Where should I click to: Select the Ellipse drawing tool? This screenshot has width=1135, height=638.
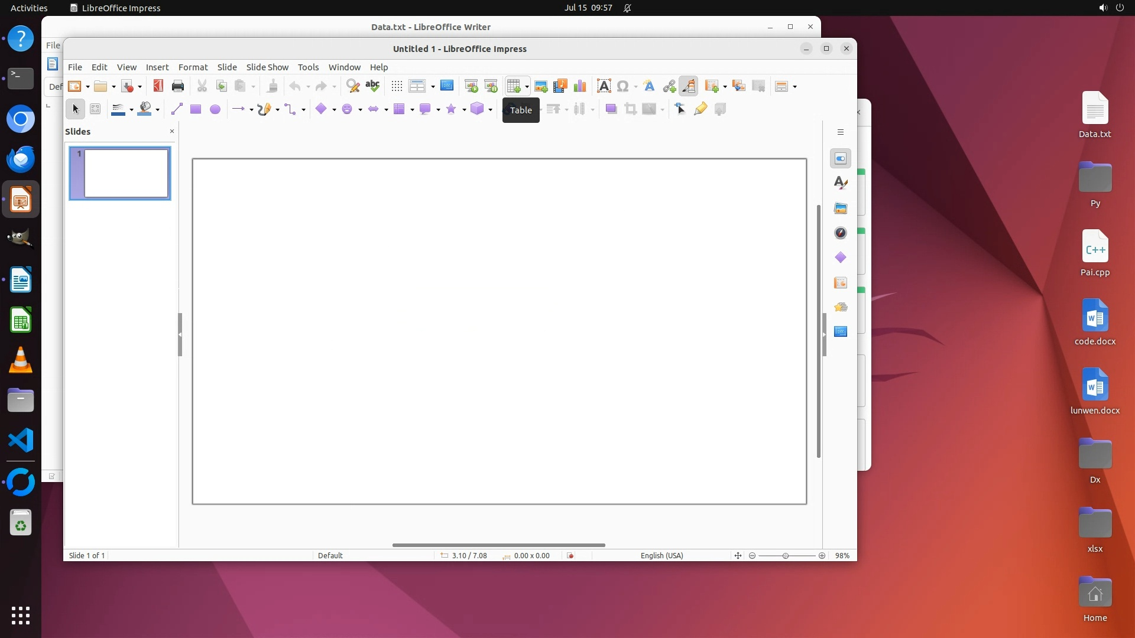click(x=215, y=109)
